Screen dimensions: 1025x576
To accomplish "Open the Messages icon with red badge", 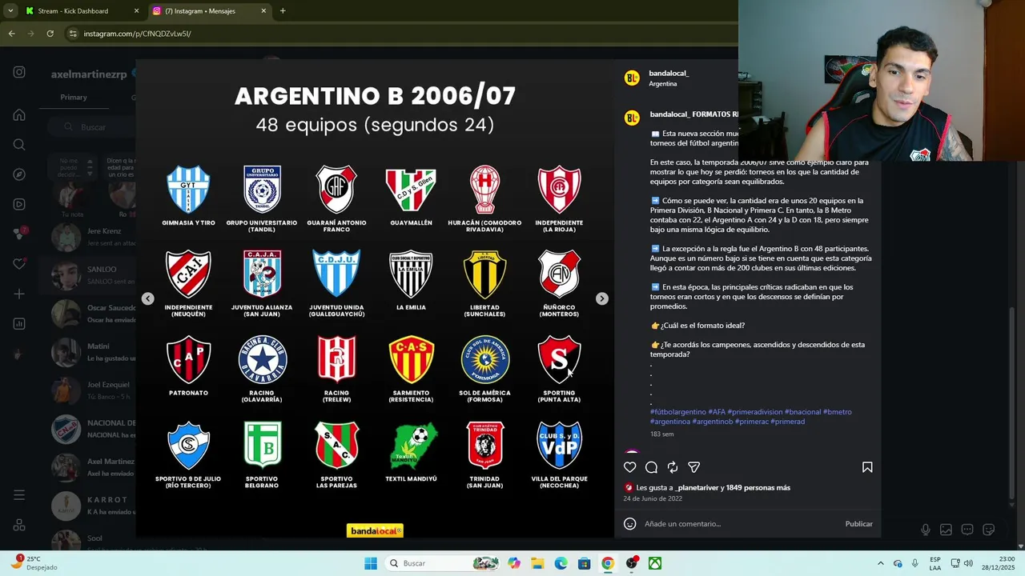I will [20, 234].
